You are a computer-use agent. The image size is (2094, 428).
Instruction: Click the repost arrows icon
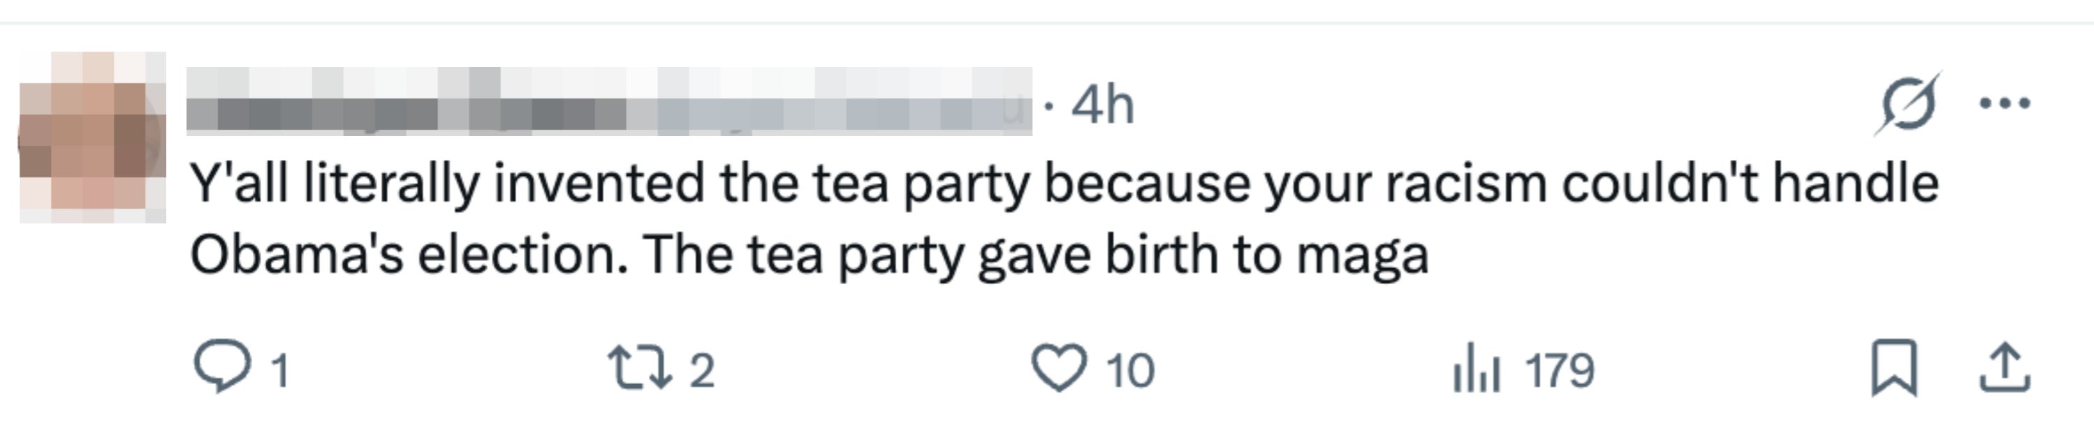click(640, 369)
